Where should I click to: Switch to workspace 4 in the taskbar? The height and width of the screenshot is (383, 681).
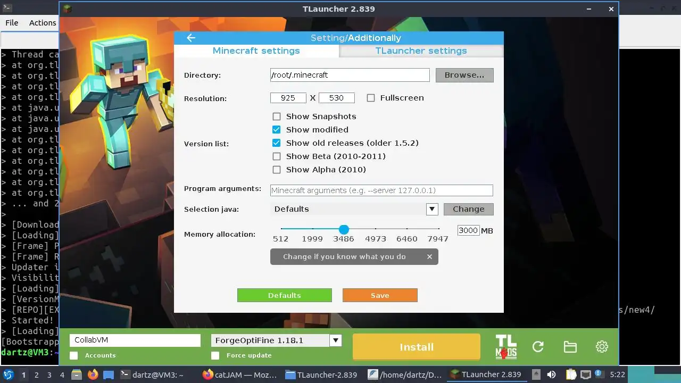coord(62,374)
